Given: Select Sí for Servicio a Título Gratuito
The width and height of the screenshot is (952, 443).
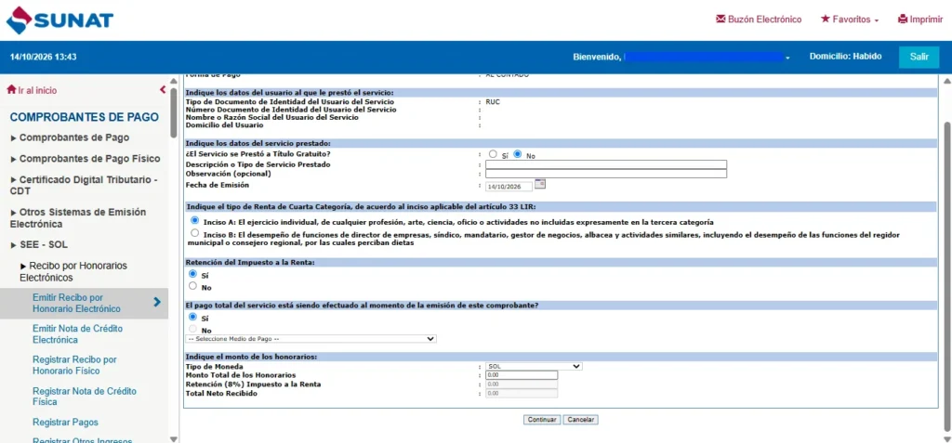Looking at the screenshot, I should (x=493, y=154).
